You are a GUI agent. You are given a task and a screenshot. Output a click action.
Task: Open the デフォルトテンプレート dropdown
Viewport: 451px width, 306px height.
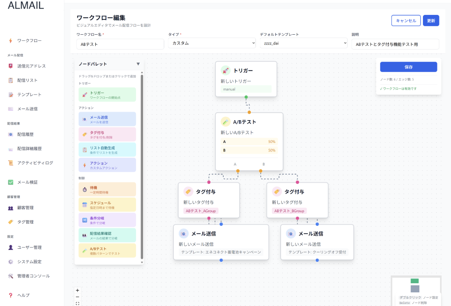(x=304, y=43)
